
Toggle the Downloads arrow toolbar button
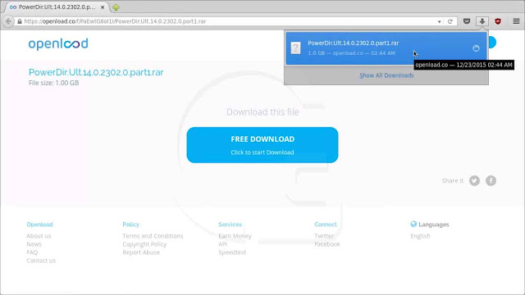482,21
